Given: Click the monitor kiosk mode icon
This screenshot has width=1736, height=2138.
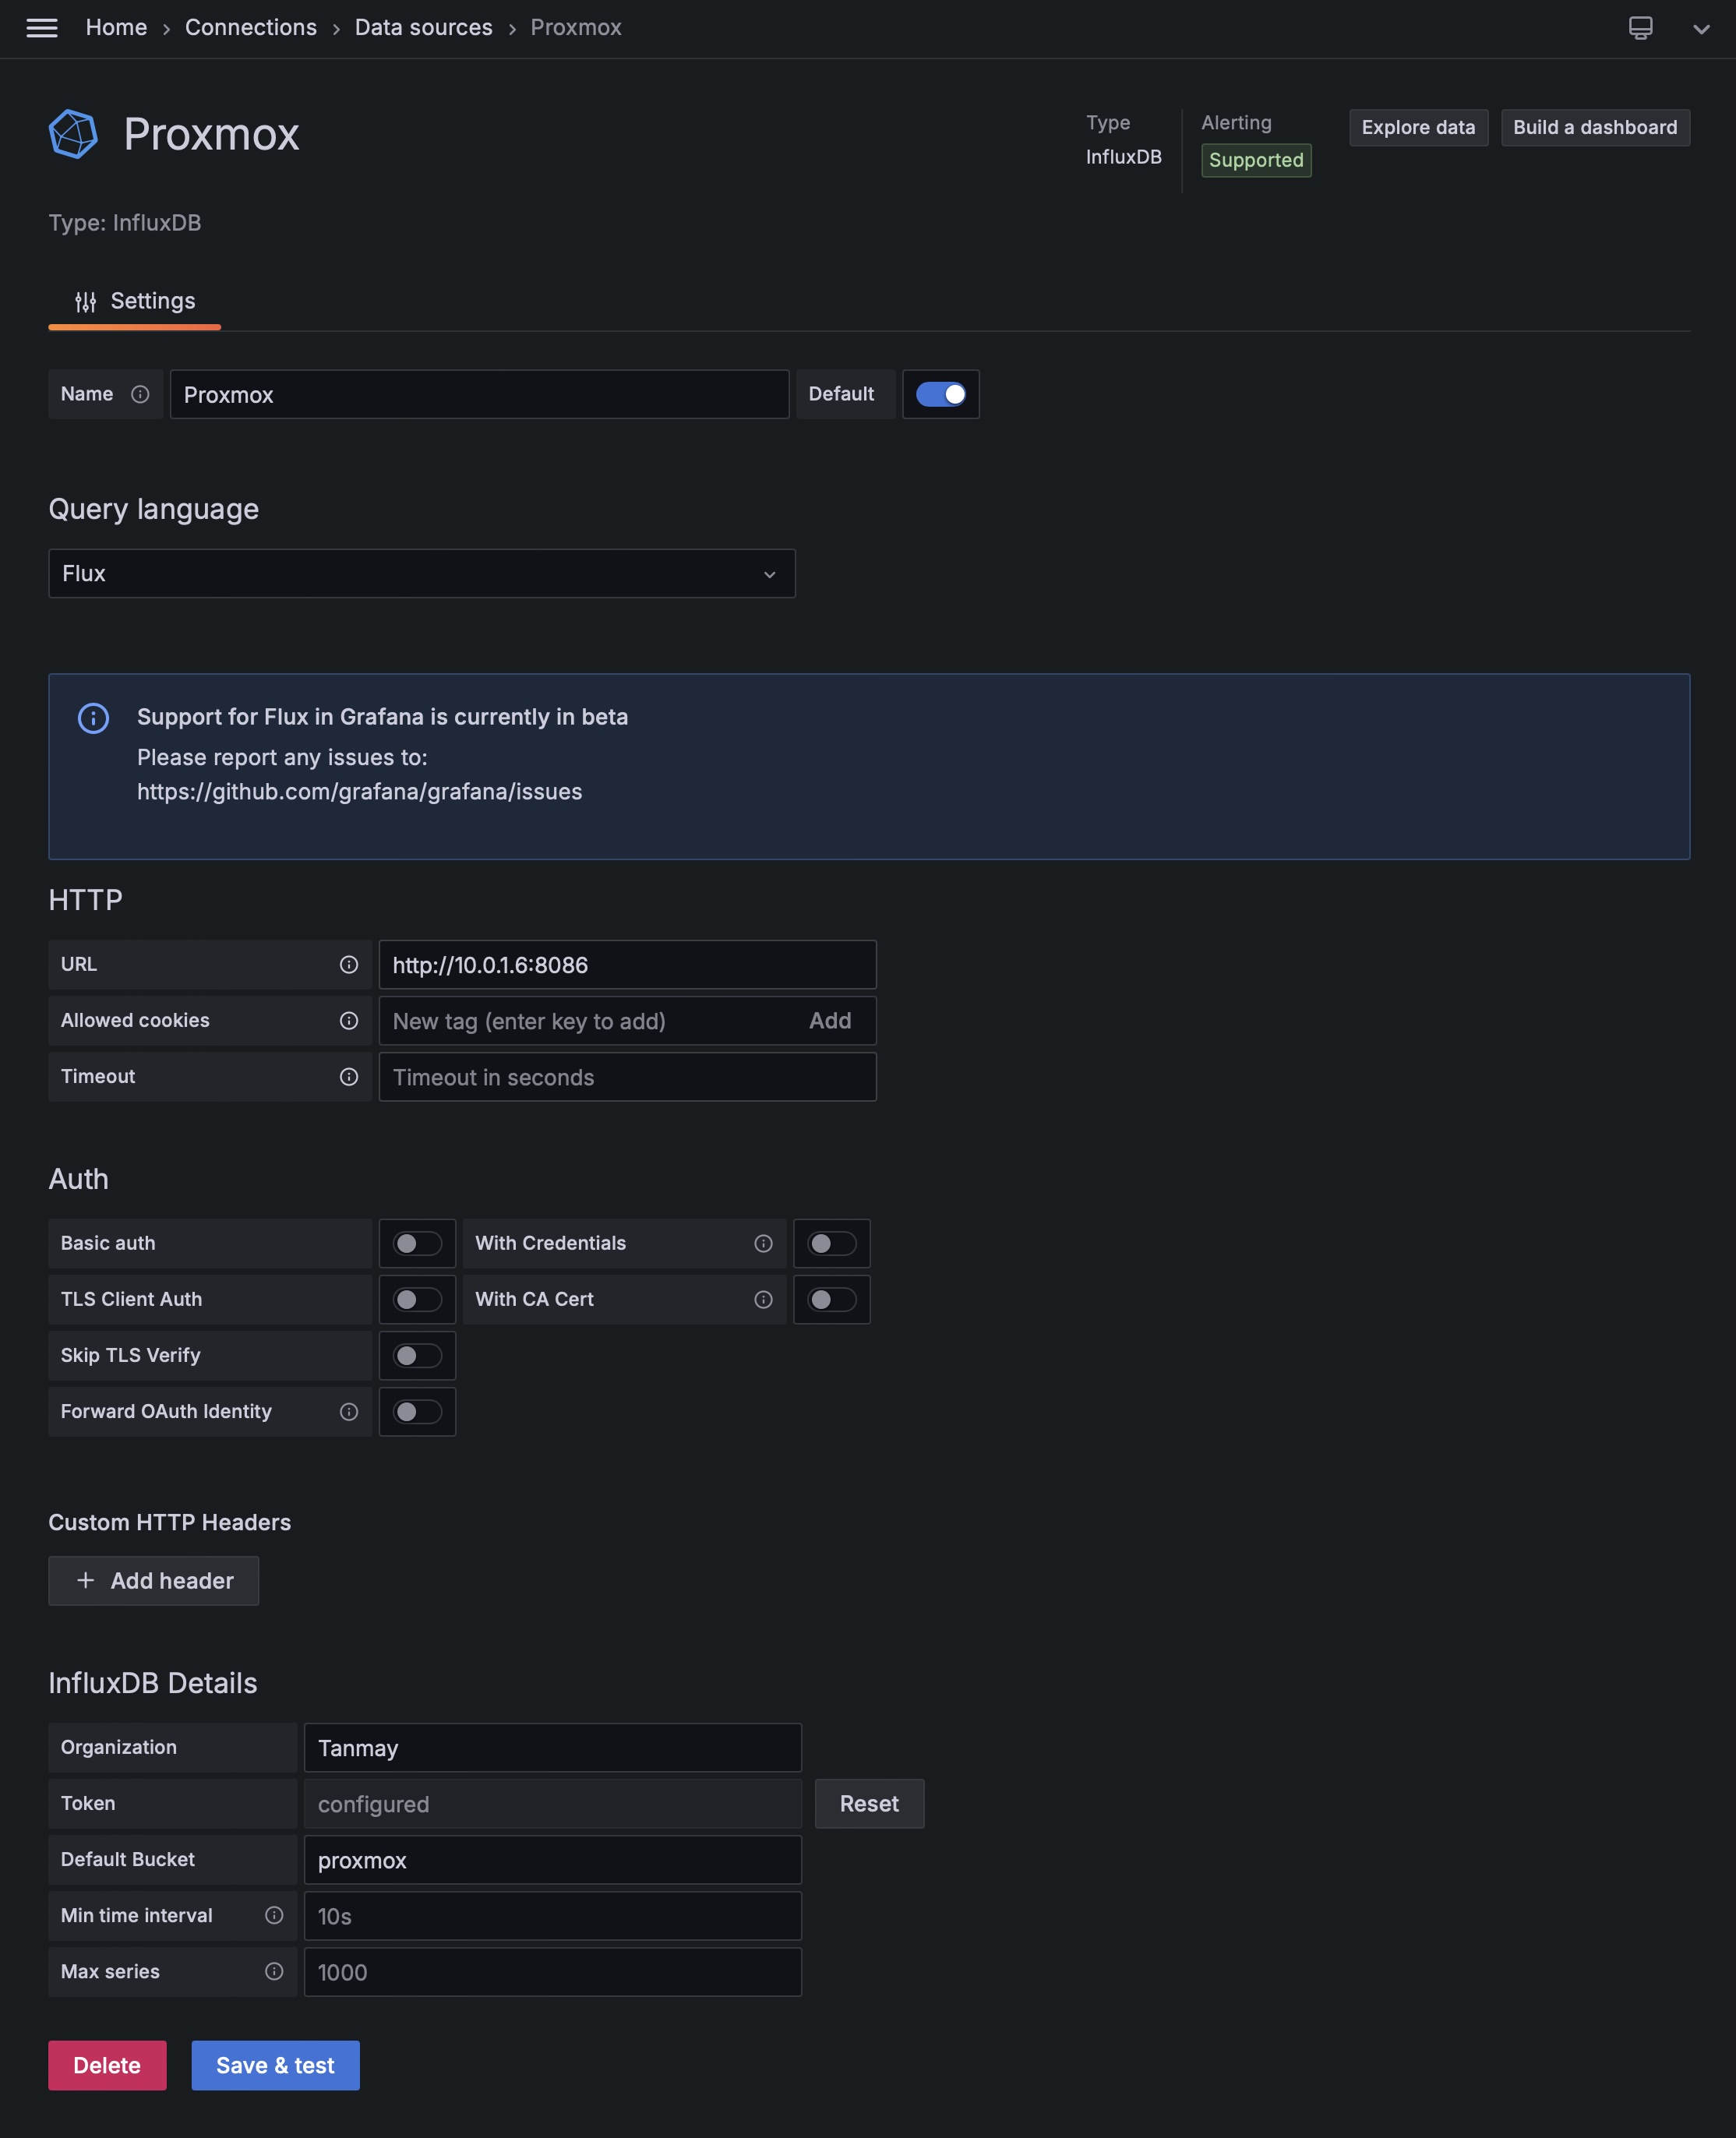Looking at the screenshot, I should tap(1640, 28).
